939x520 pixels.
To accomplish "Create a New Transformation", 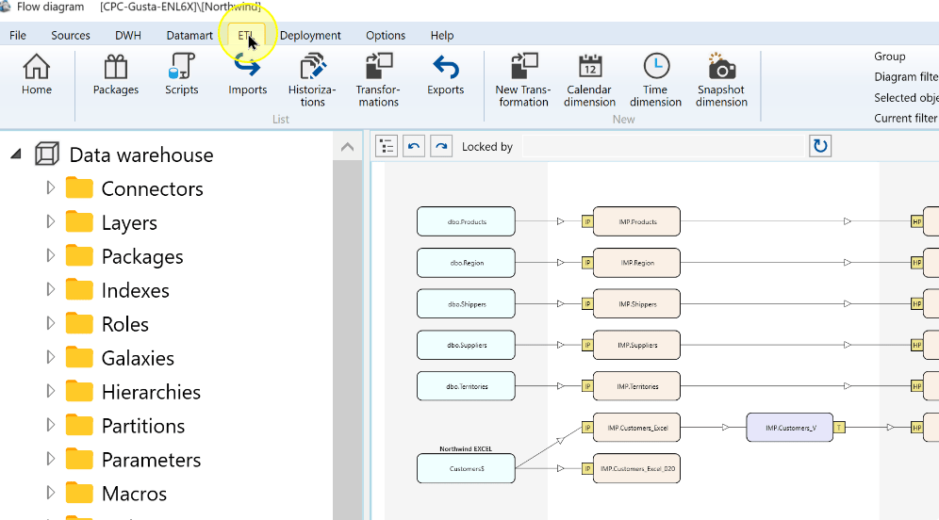I will (x=523, y=81).
